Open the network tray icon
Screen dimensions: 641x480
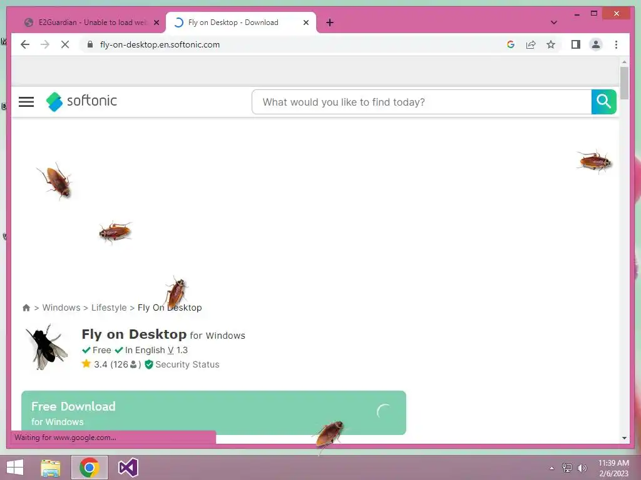click(567, 468)
